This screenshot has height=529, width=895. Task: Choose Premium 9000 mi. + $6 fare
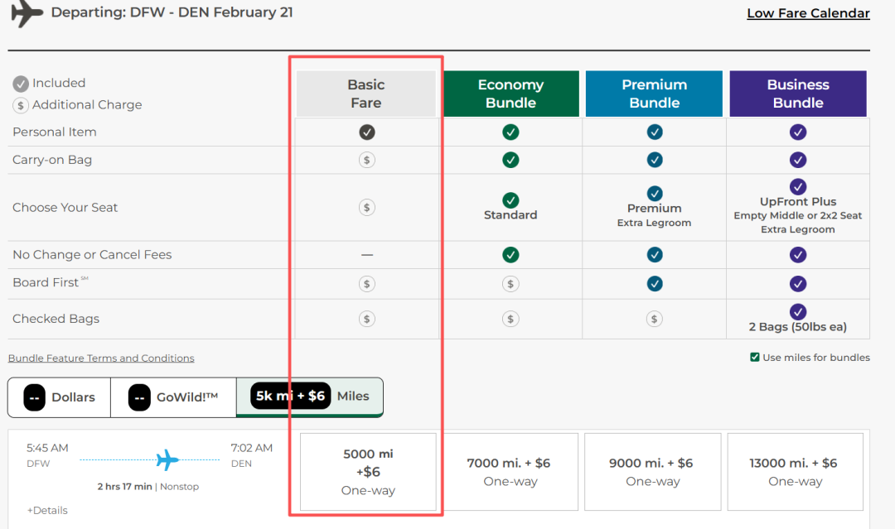coord(653,472)
